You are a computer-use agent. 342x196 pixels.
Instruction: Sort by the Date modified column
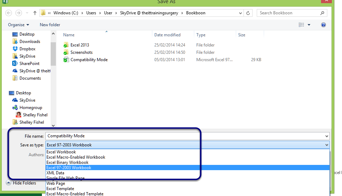click(x=167, y=35)
